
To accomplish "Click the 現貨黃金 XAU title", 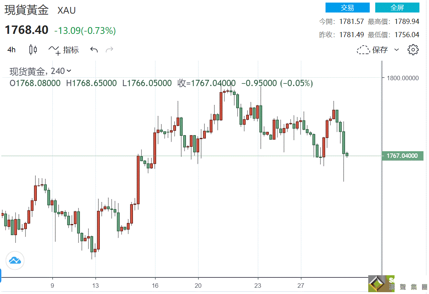I will click(x=40, y=10).
